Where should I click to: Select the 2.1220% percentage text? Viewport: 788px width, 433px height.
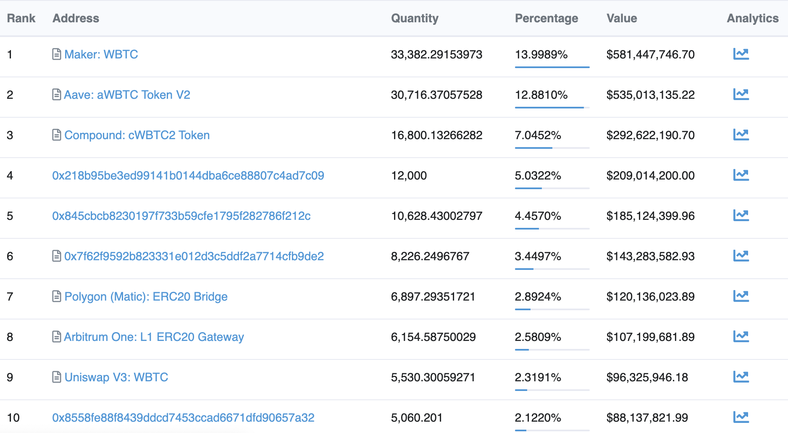click(538, 417)
